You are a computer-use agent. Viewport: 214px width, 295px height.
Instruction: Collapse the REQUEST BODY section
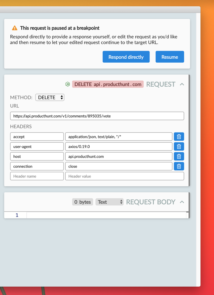tap(182, 202)
